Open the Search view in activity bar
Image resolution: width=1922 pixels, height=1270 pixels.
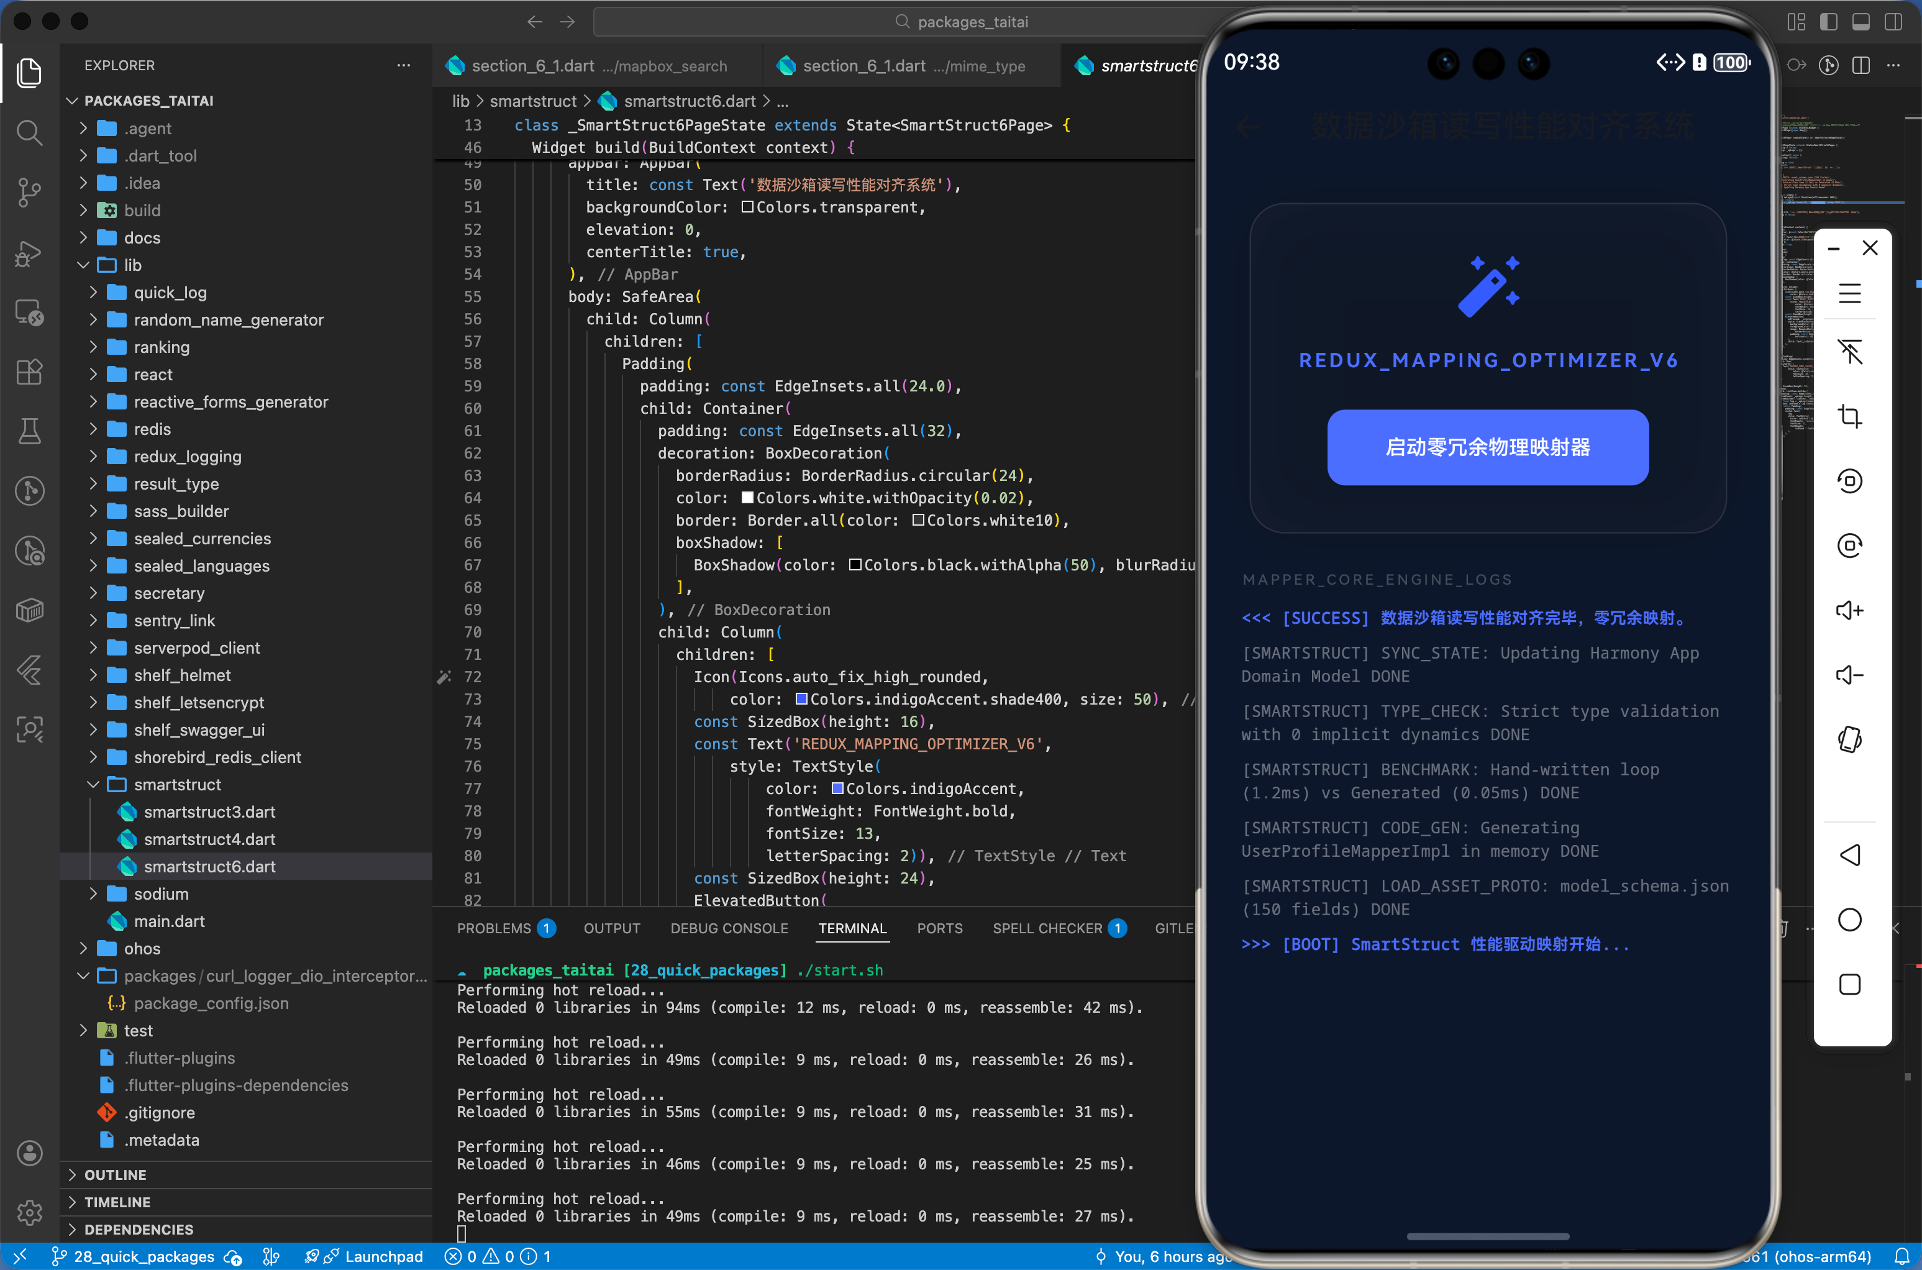click(x=29, y=132)
